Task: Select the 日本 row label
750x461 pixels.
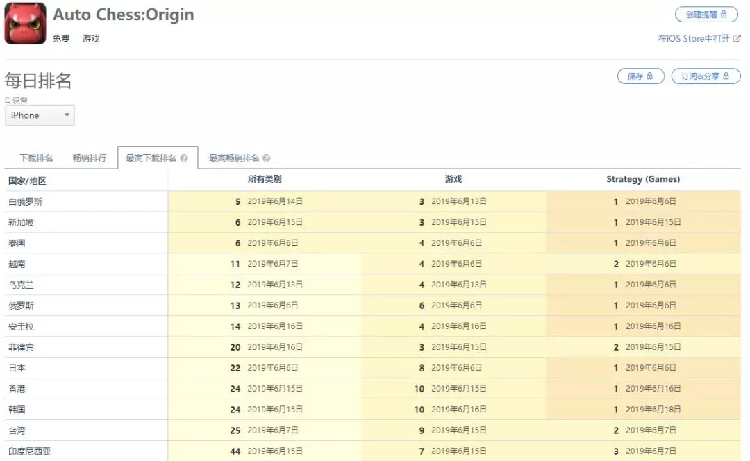Action: (17, 368)
